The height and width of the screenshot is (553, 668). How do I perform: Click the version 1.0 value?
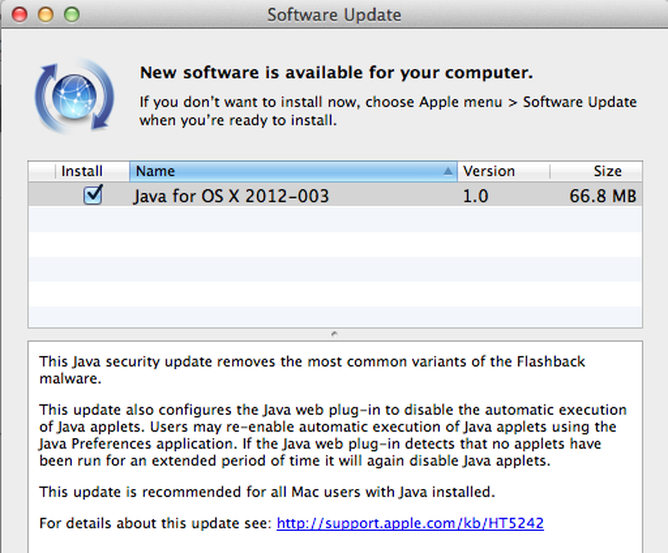[x=476, y=195]
